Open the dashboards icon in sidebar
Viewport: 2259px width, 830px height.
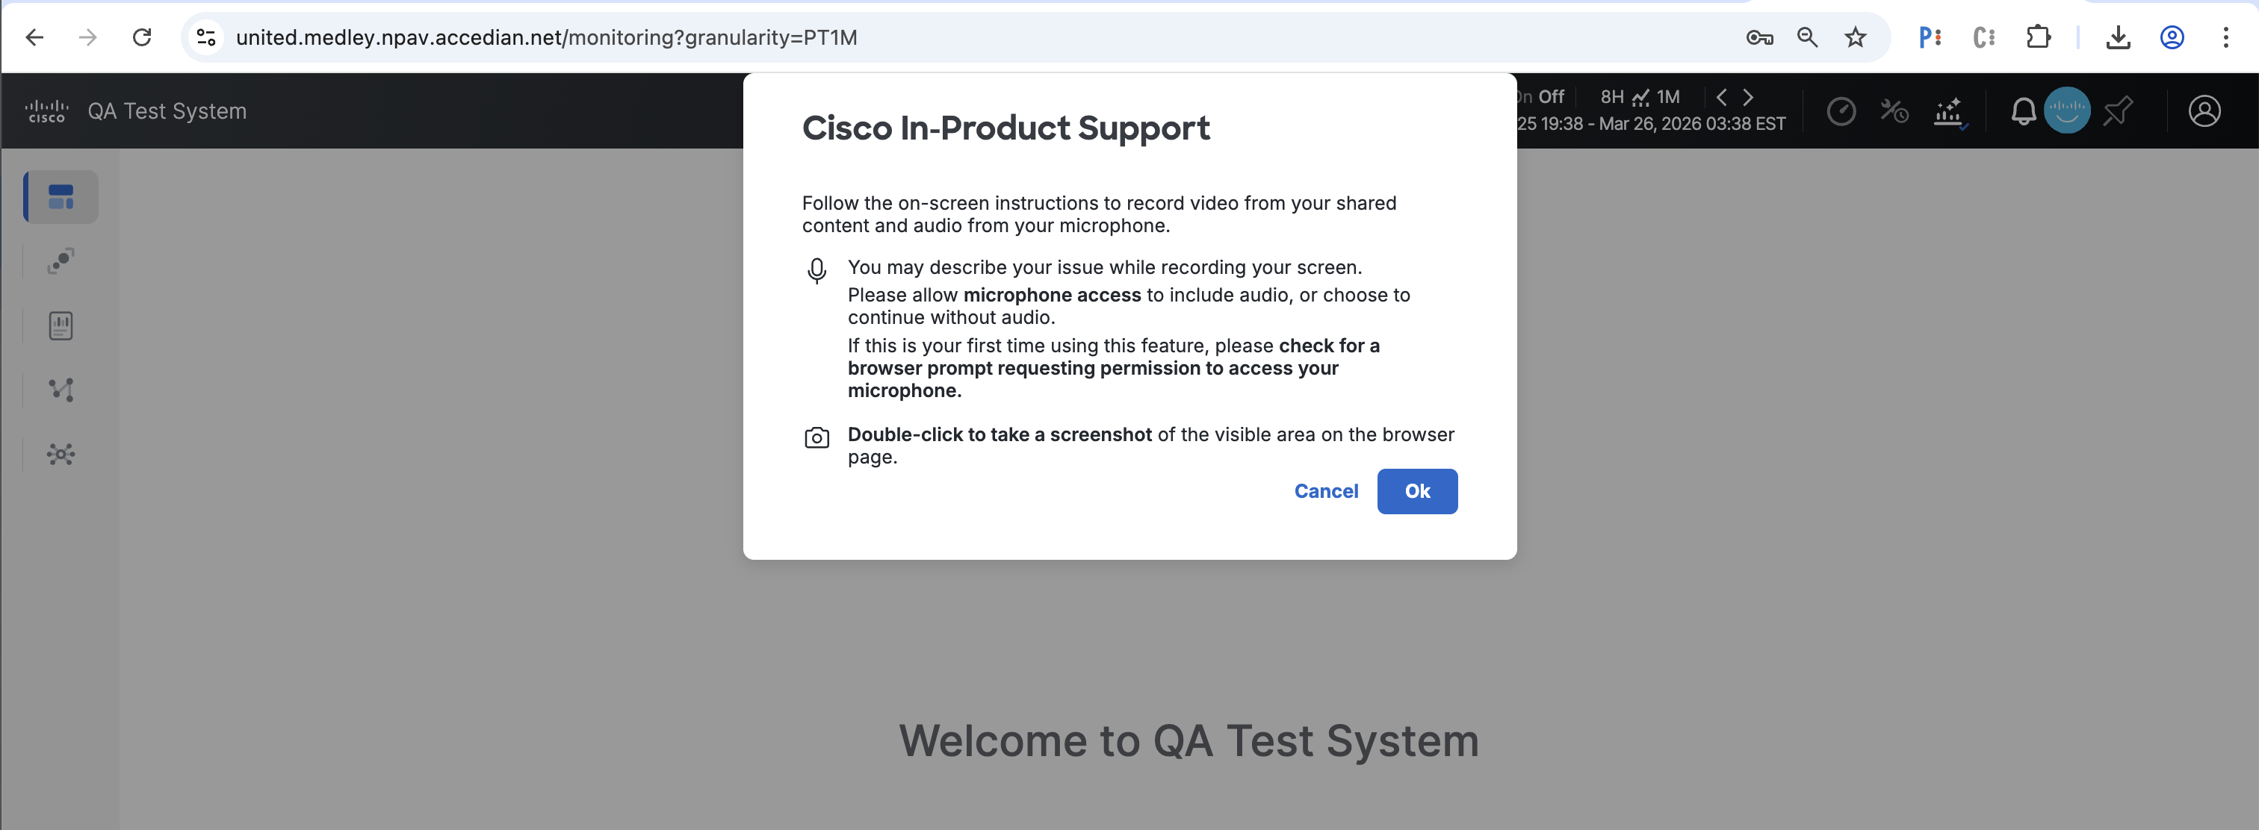(61, 196)
